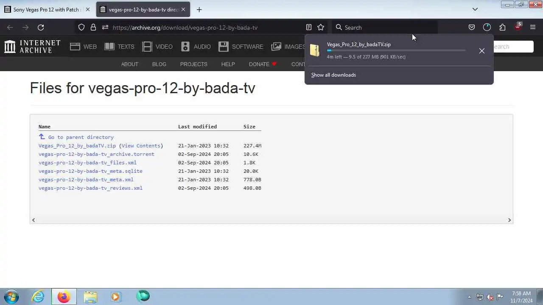Click the taskbar clock showing 7:58 AM
This screenshot has height=305, width=543.
(x=521, y=297)
